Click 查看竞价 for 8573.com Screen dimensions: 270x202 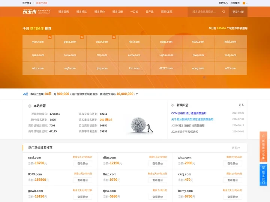82,180
